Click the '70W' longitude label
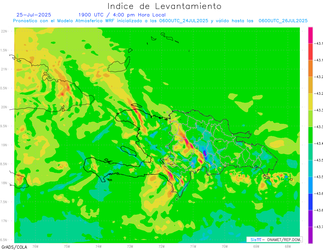The image size is (323, 250). pyautogui.click(x=225, y=246)
